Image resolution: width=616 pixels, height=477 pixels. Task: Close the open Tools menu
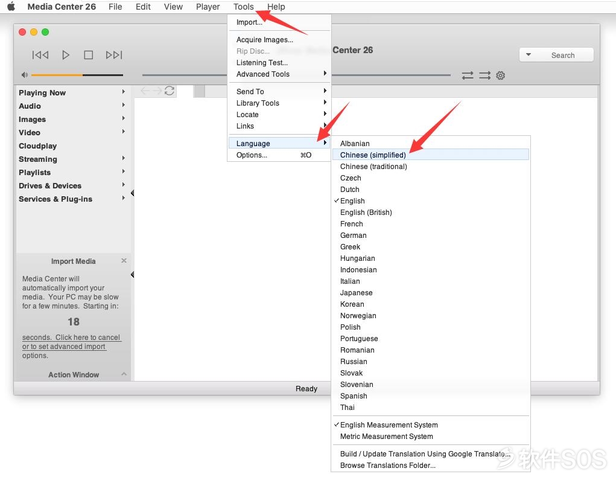pyautogui.click(x=244, y=7)
